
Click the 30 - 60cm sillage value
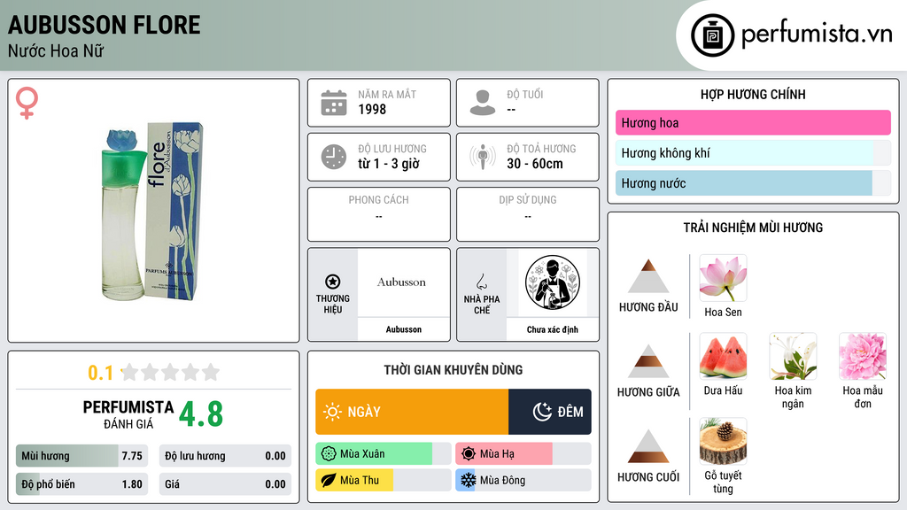535,164
